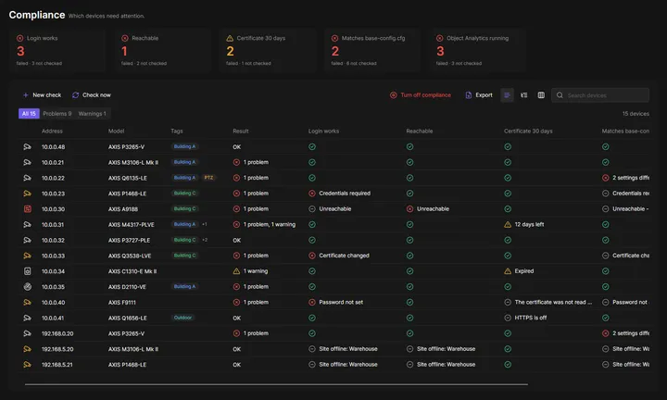Select the AXIS D2110-VE model cell
Image resolution: width=667 pixels, height=400 pixels.
pos(127,287)
